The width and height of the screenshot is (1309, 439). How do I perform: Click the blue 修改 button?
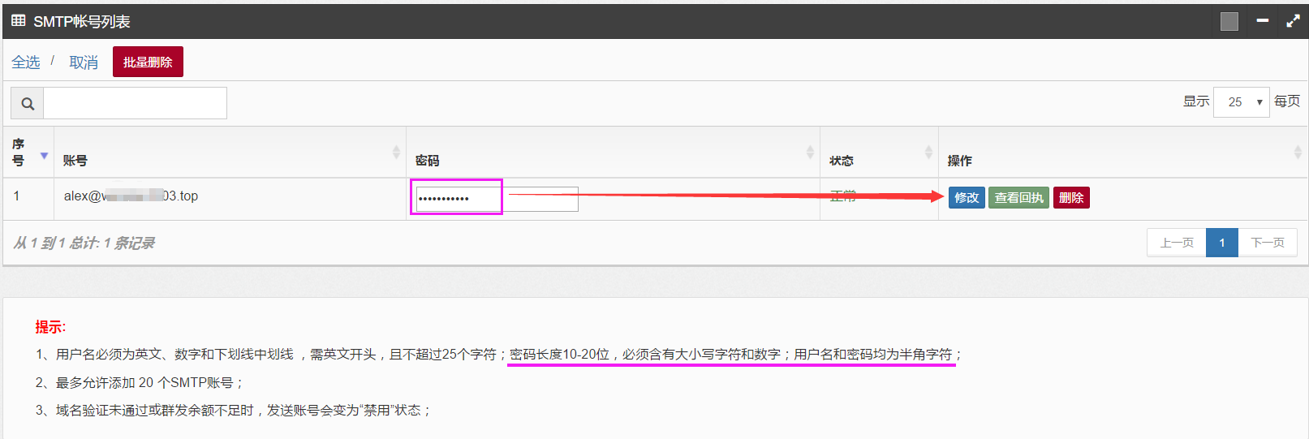coord(967,198)
